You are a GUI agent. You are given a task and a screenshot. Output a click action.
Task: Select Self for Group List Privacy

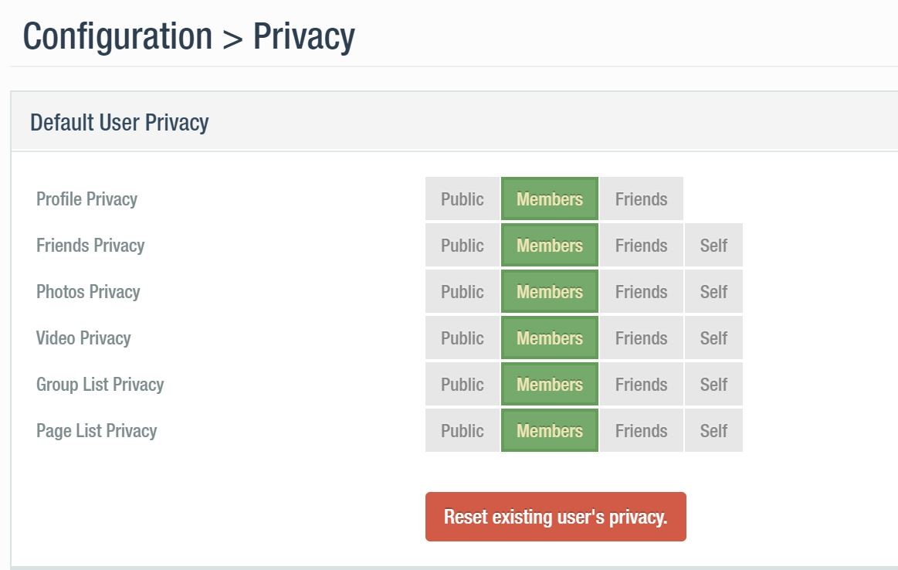[713, 385]
